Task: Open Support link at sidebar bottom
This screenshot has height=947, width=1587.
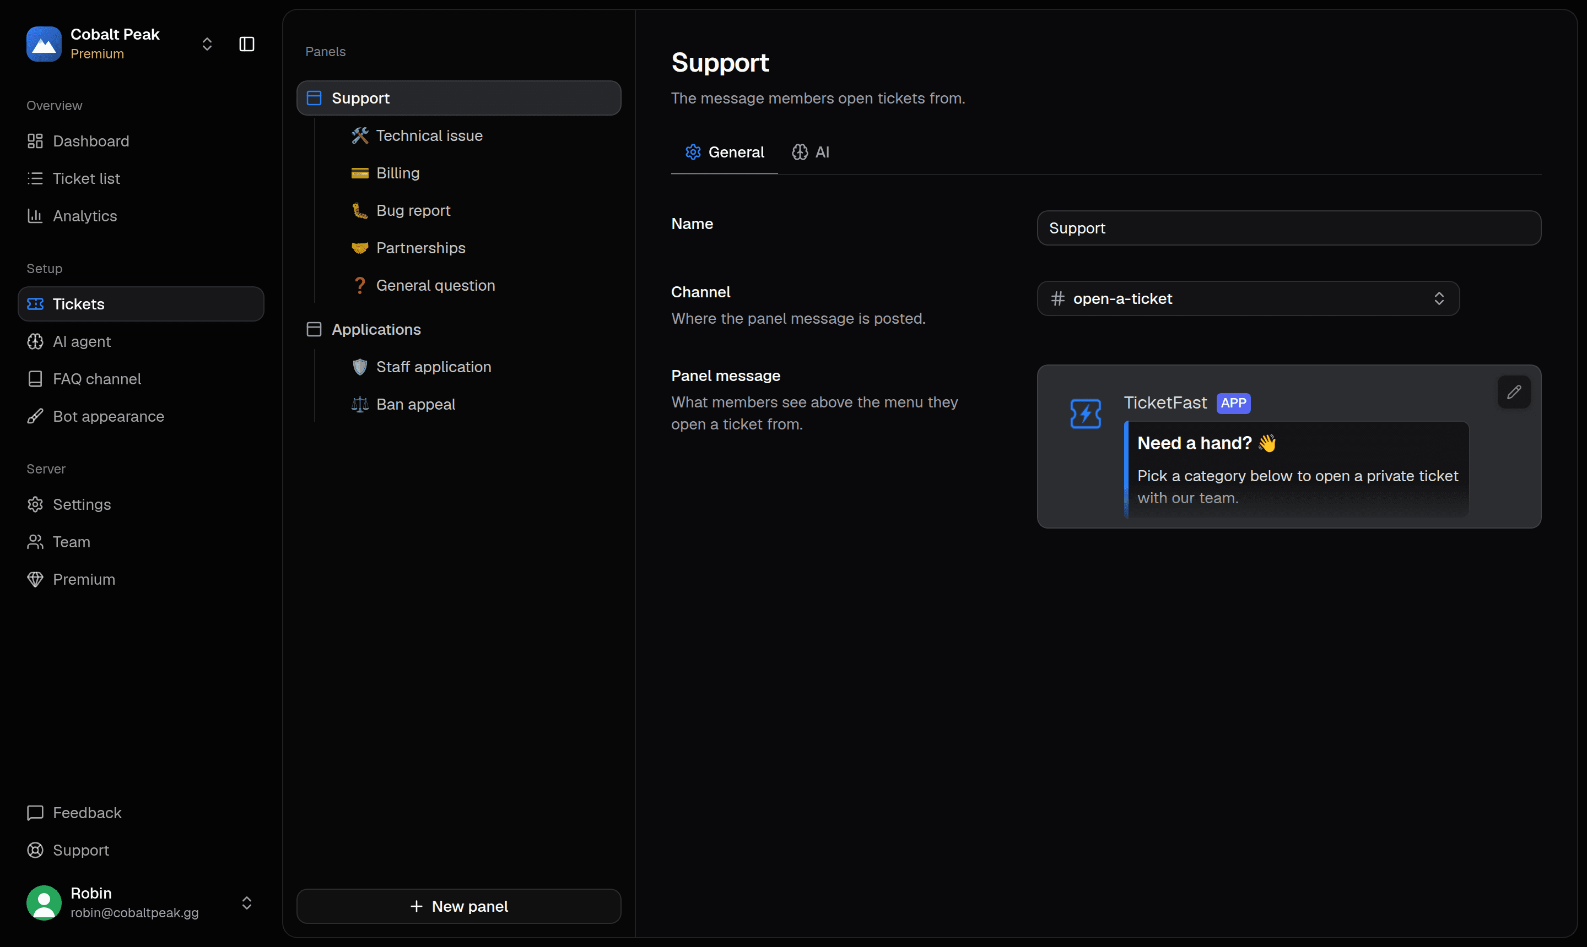Action: (141, 850)
